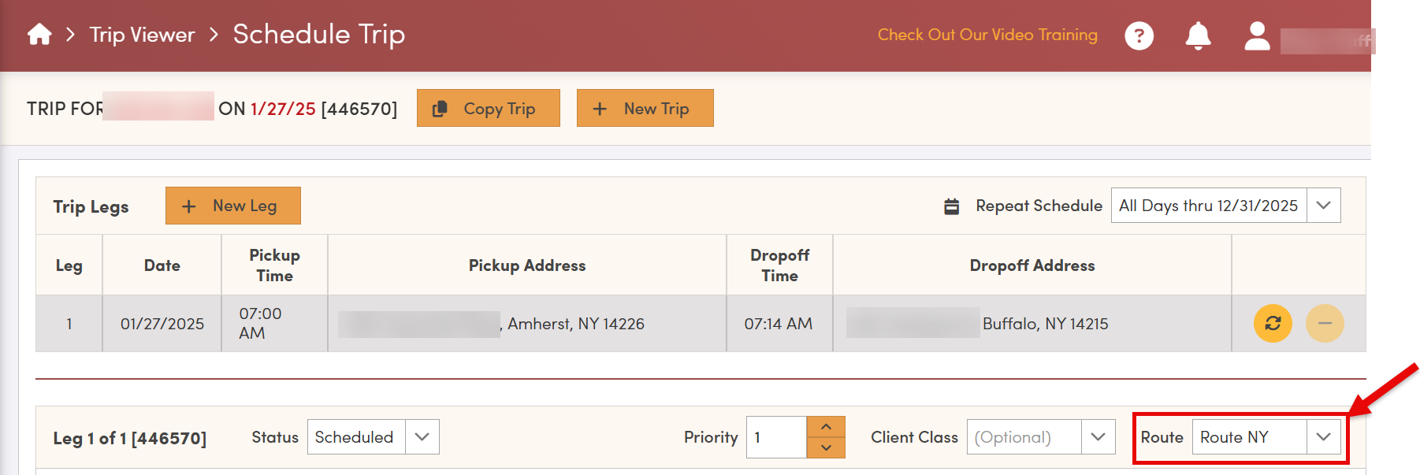Open the Status dropdown showing Scheduled
Screen dimensions: 1420x475
pos(373,437)
